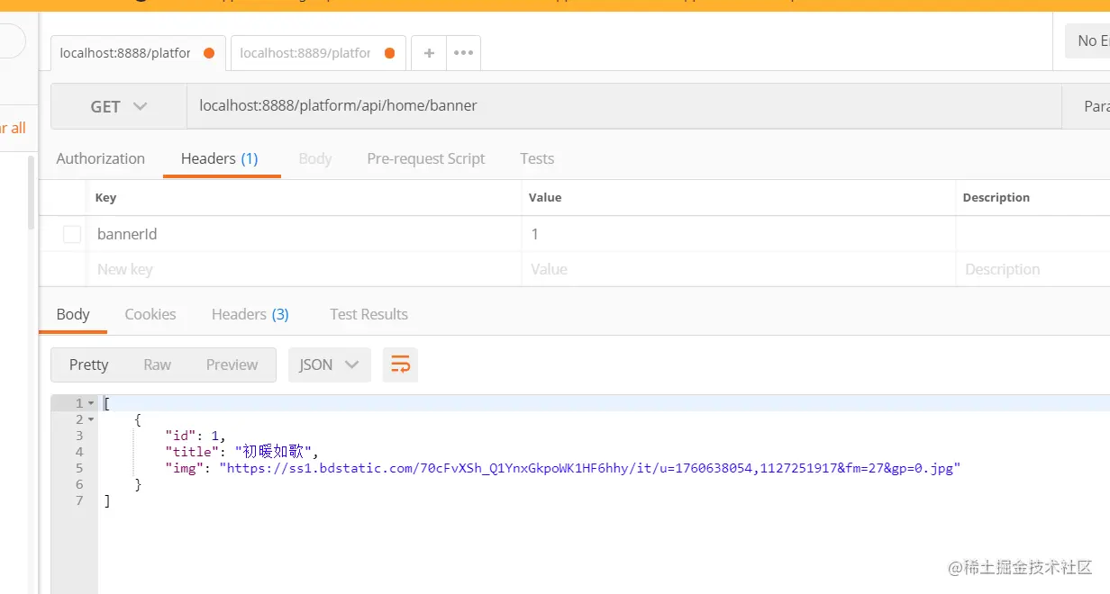
Task: Collapse the array at line 1
Action: (x=91, y=403)
